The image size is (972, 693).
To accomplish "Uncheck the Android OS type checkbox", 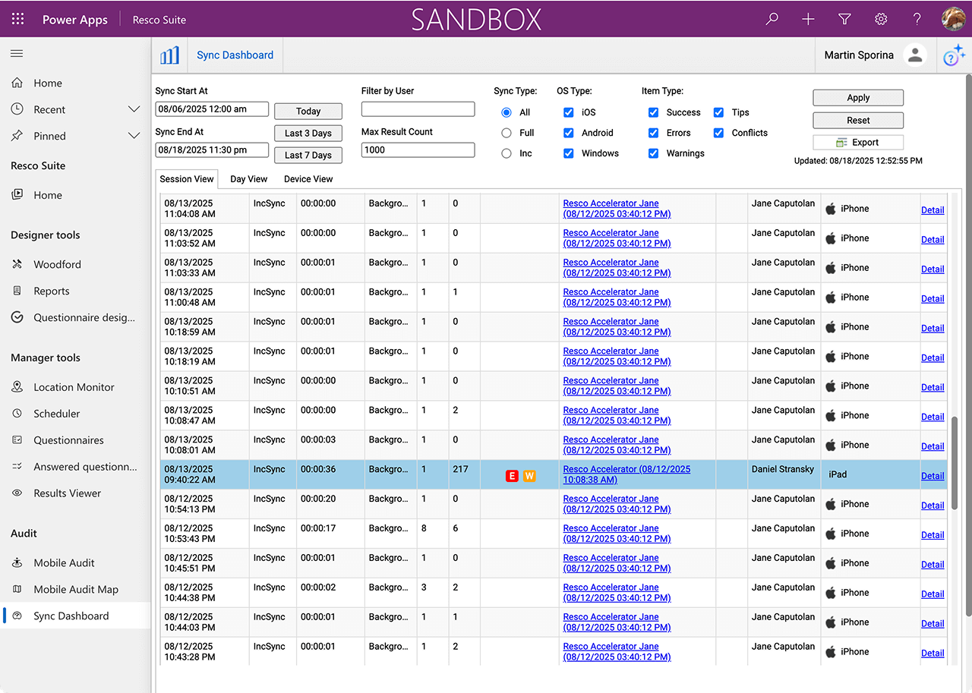I will pyautogui.click(x=569, y=133).
